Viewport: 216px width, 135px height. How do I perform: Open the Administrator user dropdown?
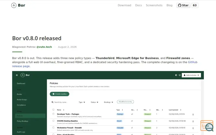tap(191, 75)
